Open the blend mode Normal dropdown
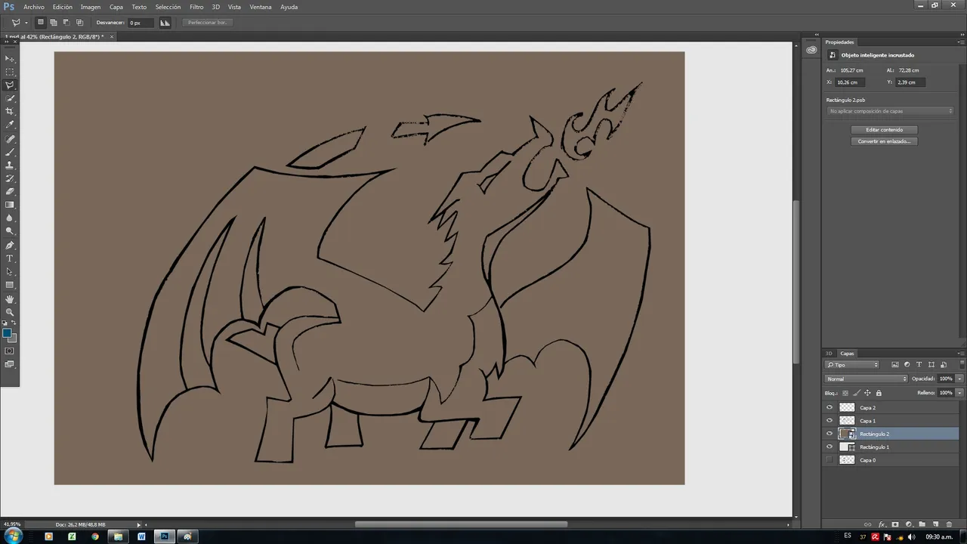Viewport: 967px width, 544px height. tap(867, 379)
